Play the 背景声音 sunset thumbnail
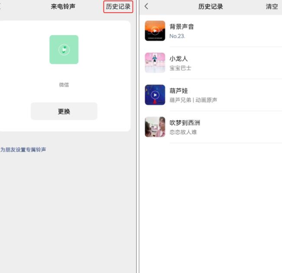 point(155,31)
